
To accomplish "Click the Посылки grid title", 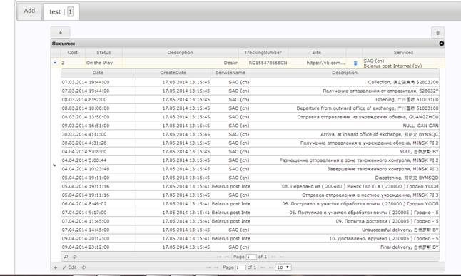I will [64, 44].
